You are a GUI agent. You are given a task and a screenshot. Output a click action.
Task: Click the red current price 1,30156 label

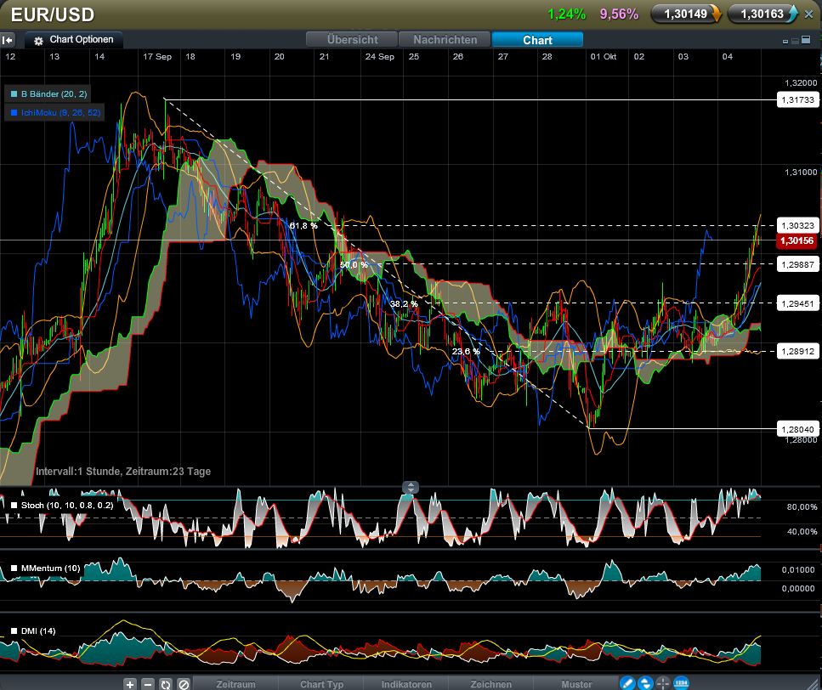(796, 240)
